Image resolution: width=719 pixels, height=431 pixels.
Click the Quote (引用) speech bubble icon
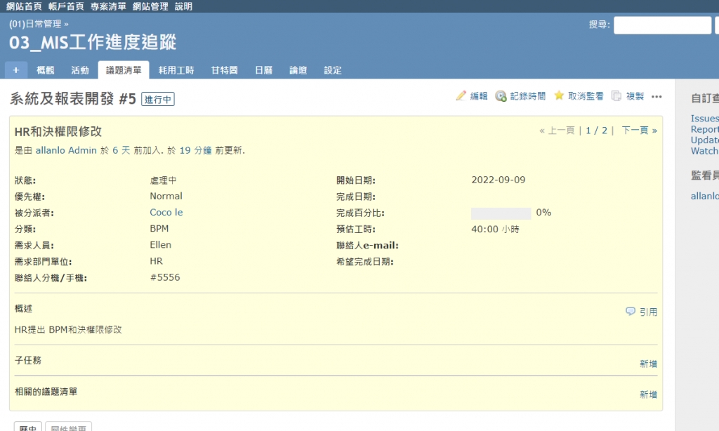click(631, 312)
